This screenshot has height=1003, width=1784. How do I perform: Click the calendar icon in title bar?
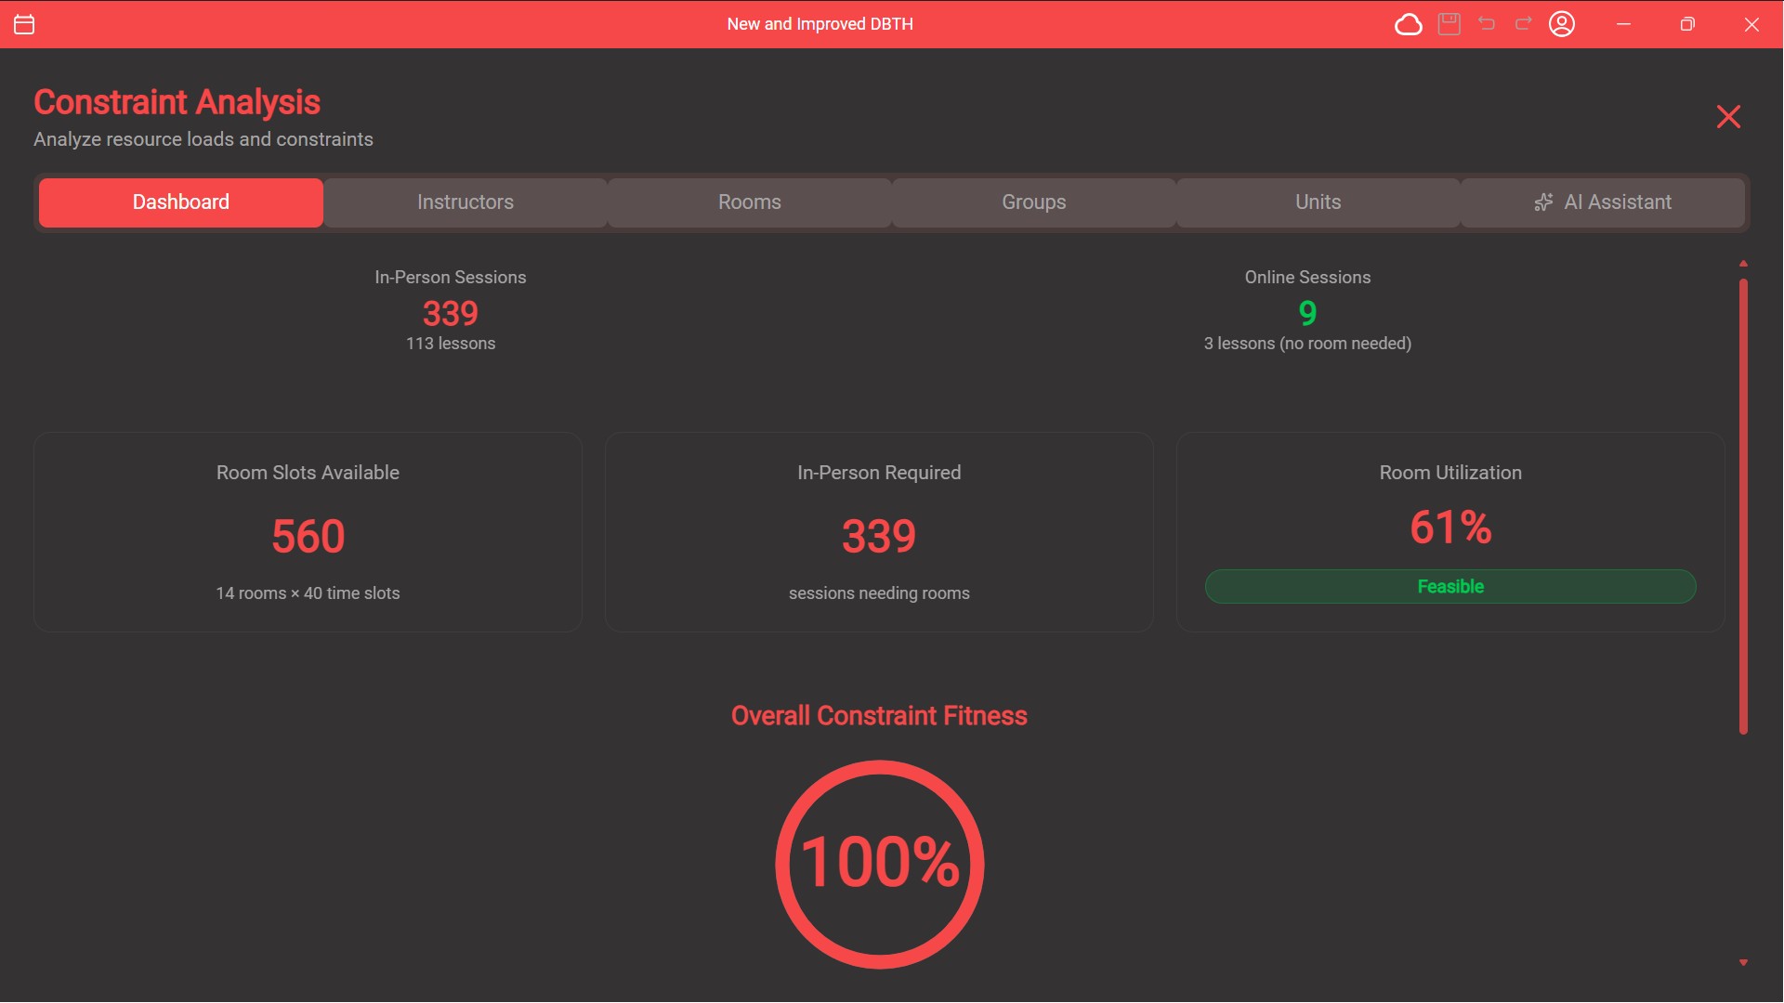pos(24,24)
